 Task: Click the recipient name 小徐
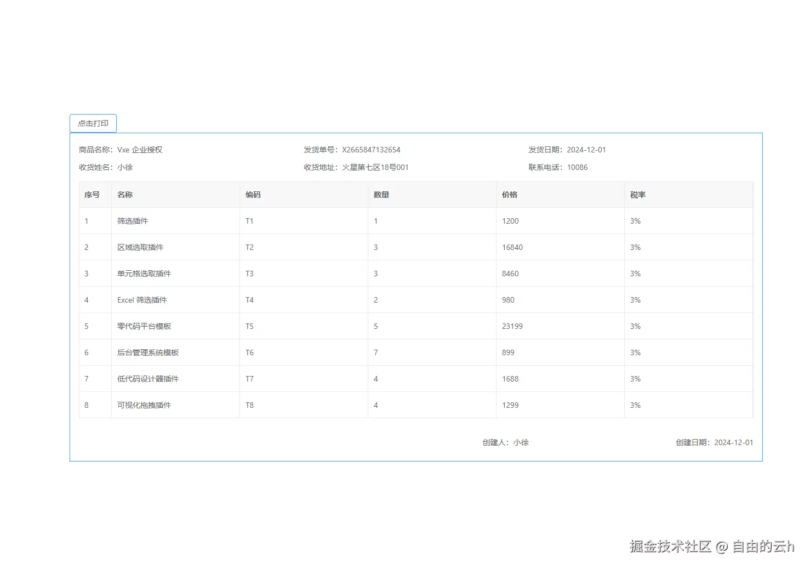(x=124, y=167)
